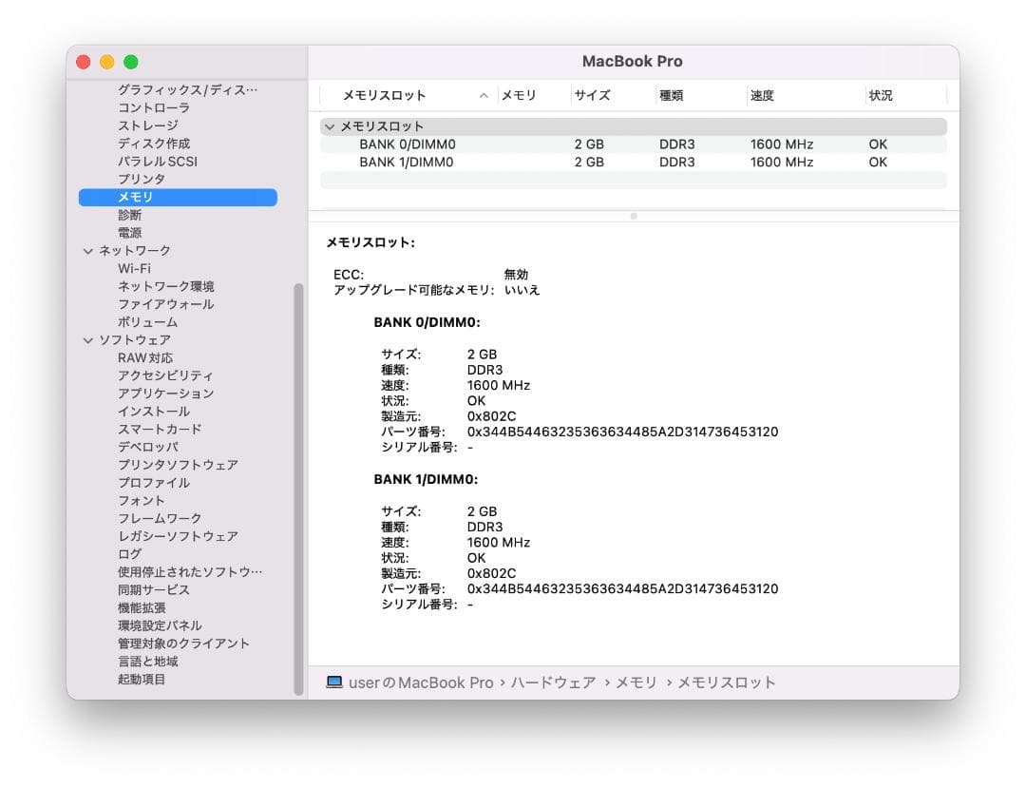Select the BANK 0/DIMM0 table row

(634, 144)
